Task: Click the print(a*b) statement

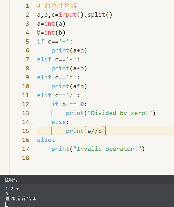Action: [x=69, y=86]
